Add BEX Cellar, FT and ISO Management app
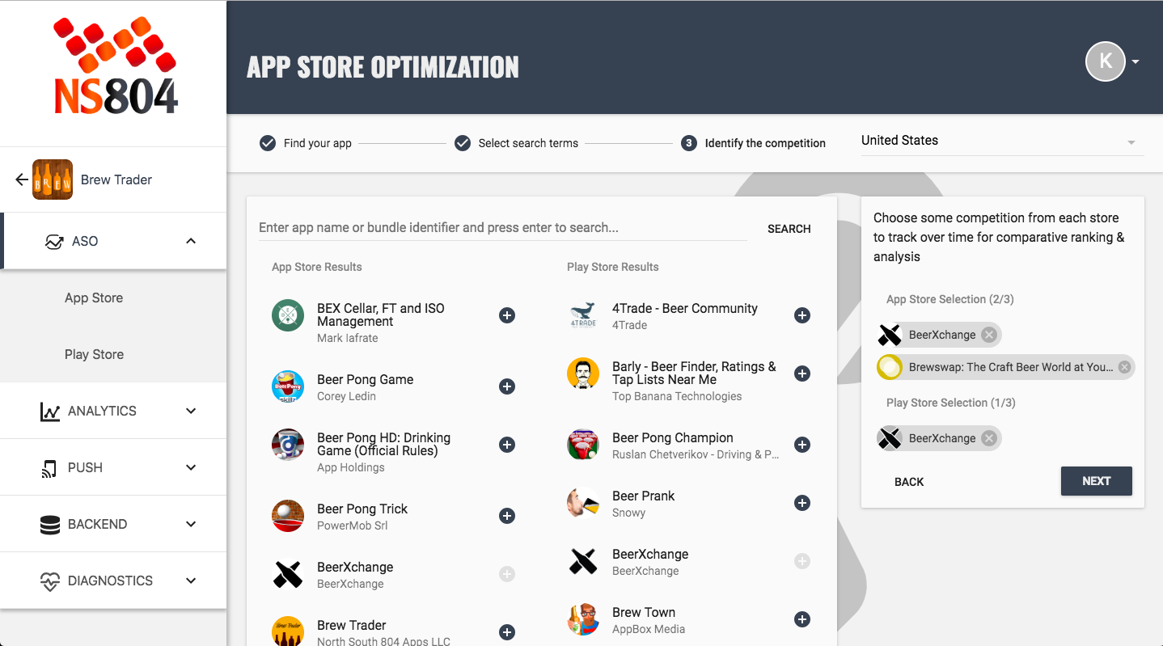This screenshot has width=1163, height=646. (507, 315)
